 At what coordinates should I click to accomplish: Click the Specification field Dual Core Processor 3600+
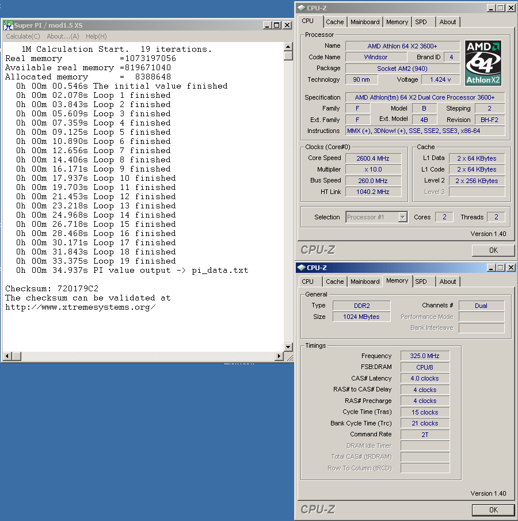click(425, 97)
